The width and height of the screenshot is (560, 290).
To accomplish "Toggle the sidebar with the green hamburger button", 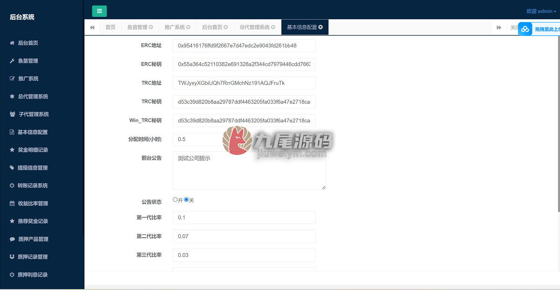I will 99,11.
